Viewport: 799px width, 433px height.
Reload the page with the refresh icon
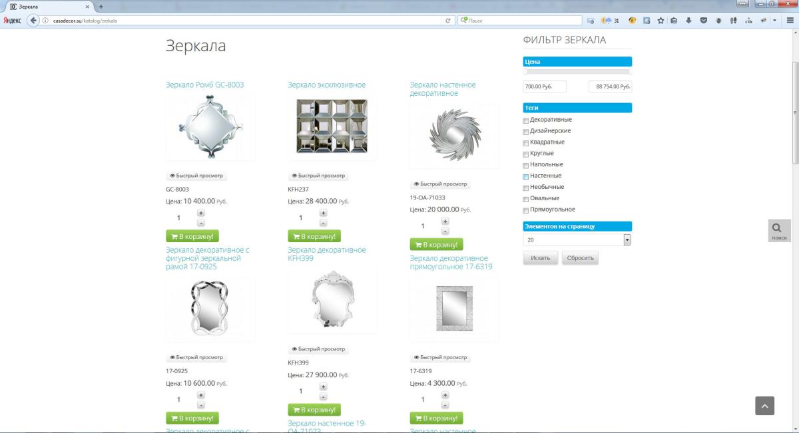(x=448, y=21)
